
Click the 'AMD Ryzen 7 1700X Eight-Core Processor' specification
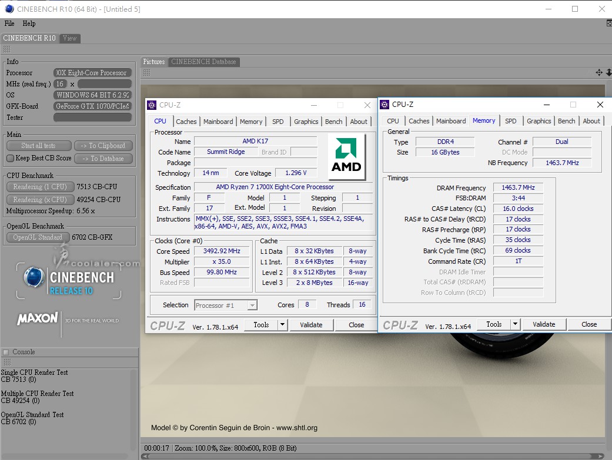point(275,187)
